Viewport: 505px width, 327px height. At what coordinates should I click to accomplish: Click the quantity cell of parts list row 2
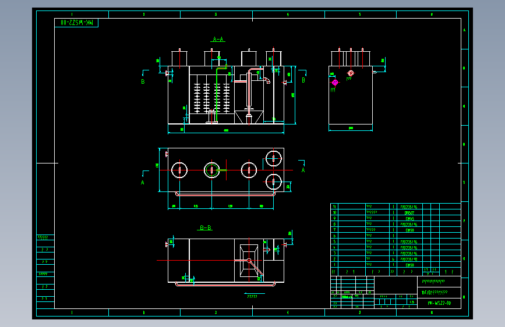[x=393, y=259]
